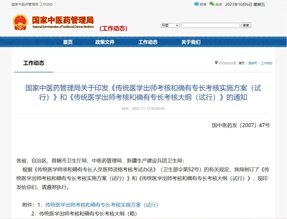Select the 工作动态 section tab heading

coord(34,63)
